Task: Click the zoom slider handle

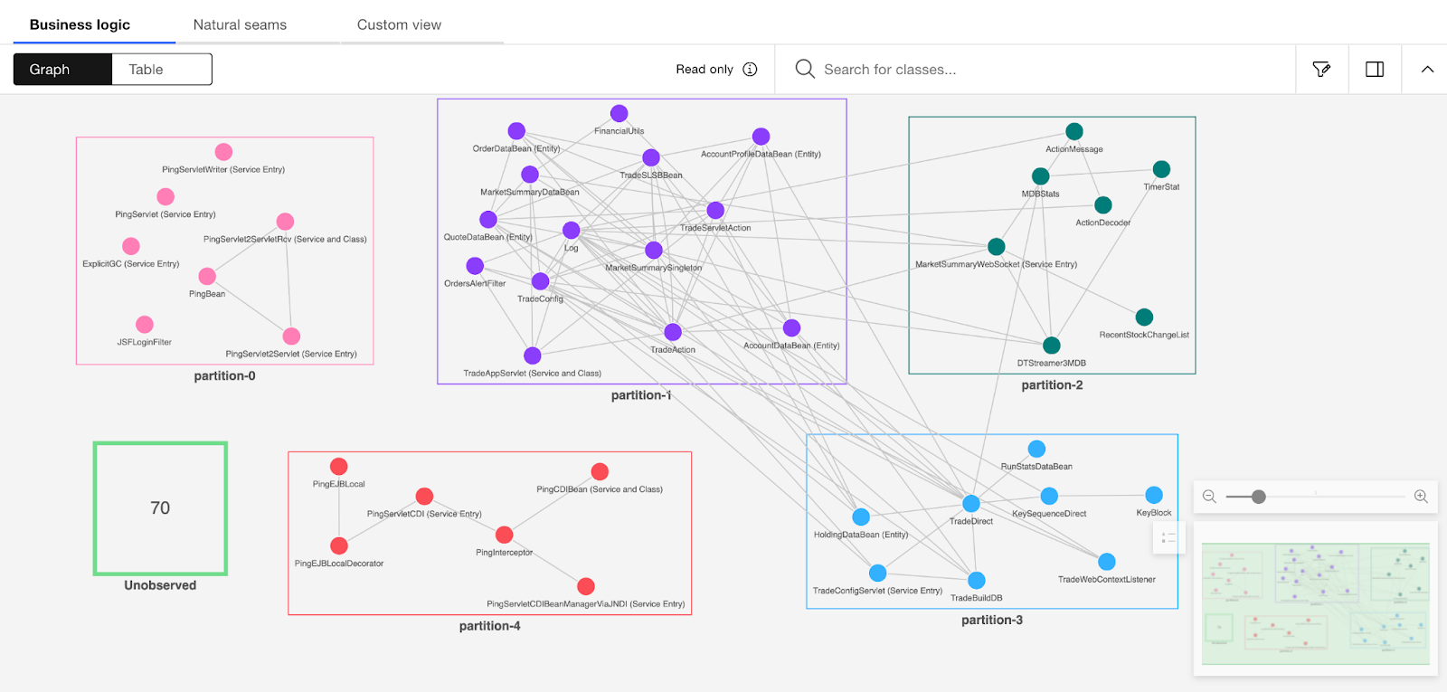Action: [x=1259, y=497]
